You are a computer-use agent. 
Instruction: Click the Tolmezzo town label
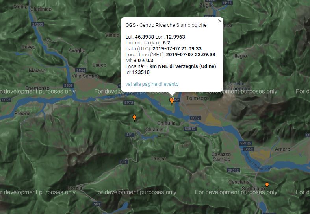point(197,98)
